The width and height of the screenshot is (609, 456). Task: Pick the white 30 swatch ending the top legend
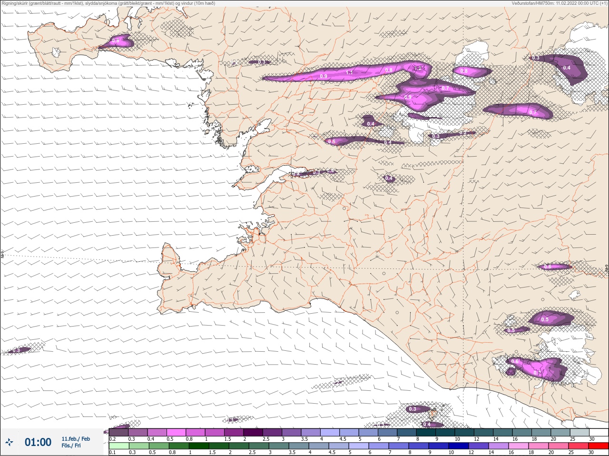point(599,432)
